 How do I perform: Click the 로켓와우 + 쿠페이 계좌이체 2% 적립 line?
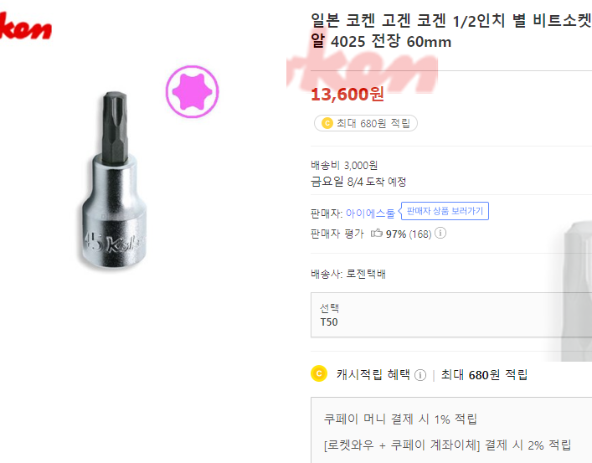pyautogui.click(x=447, y=445)
